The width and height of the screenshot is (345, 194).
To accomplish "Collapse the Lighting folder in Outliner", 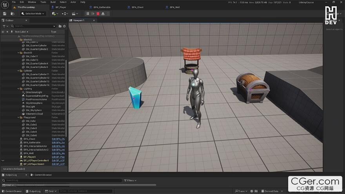I will (x=18, y=89).
